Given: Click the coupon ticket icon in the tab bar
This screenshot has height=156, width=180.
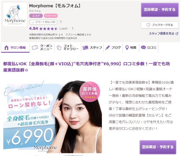Looking at the screenshot, I should coord(35,47).
